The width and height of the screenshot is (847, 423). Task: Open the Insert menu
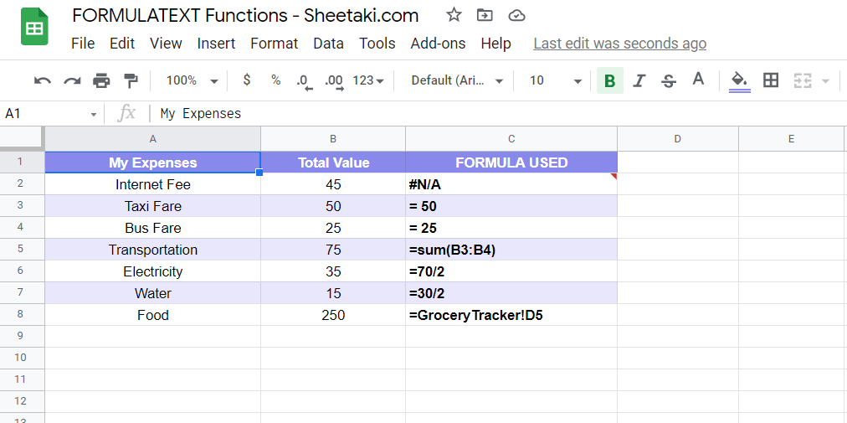(216, 44)
